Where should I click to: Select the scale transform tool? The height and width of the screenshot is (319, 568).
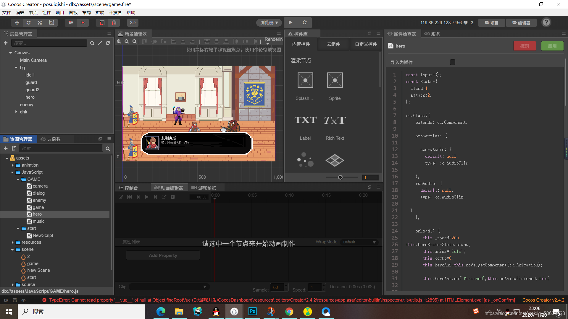pyautogui.click(x=40, y=23)
